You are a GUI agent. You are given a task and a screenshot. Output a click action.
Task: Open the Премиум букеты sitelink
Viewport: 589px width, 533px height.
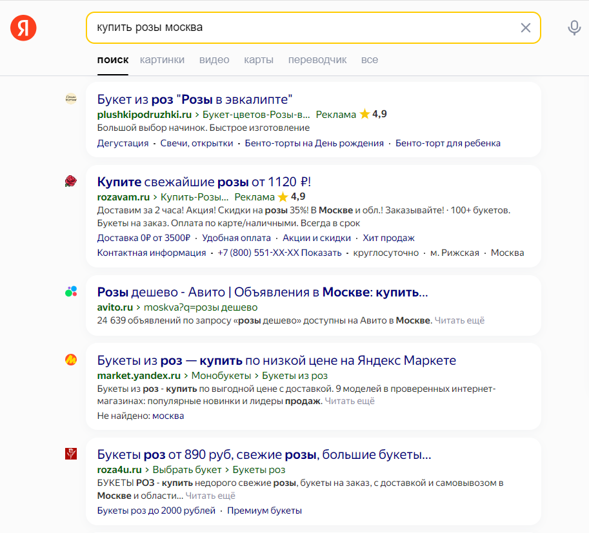click(265, 510)
